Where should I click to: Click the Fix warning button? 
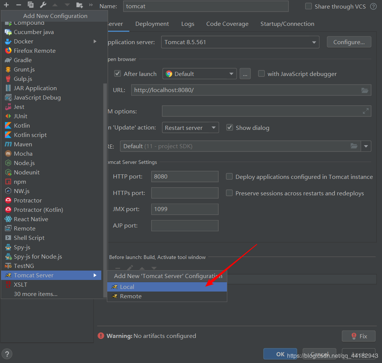pos(358,336)
